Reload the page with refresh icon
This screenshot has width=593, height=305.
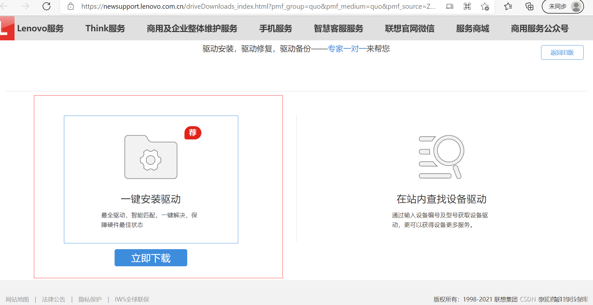46,6
